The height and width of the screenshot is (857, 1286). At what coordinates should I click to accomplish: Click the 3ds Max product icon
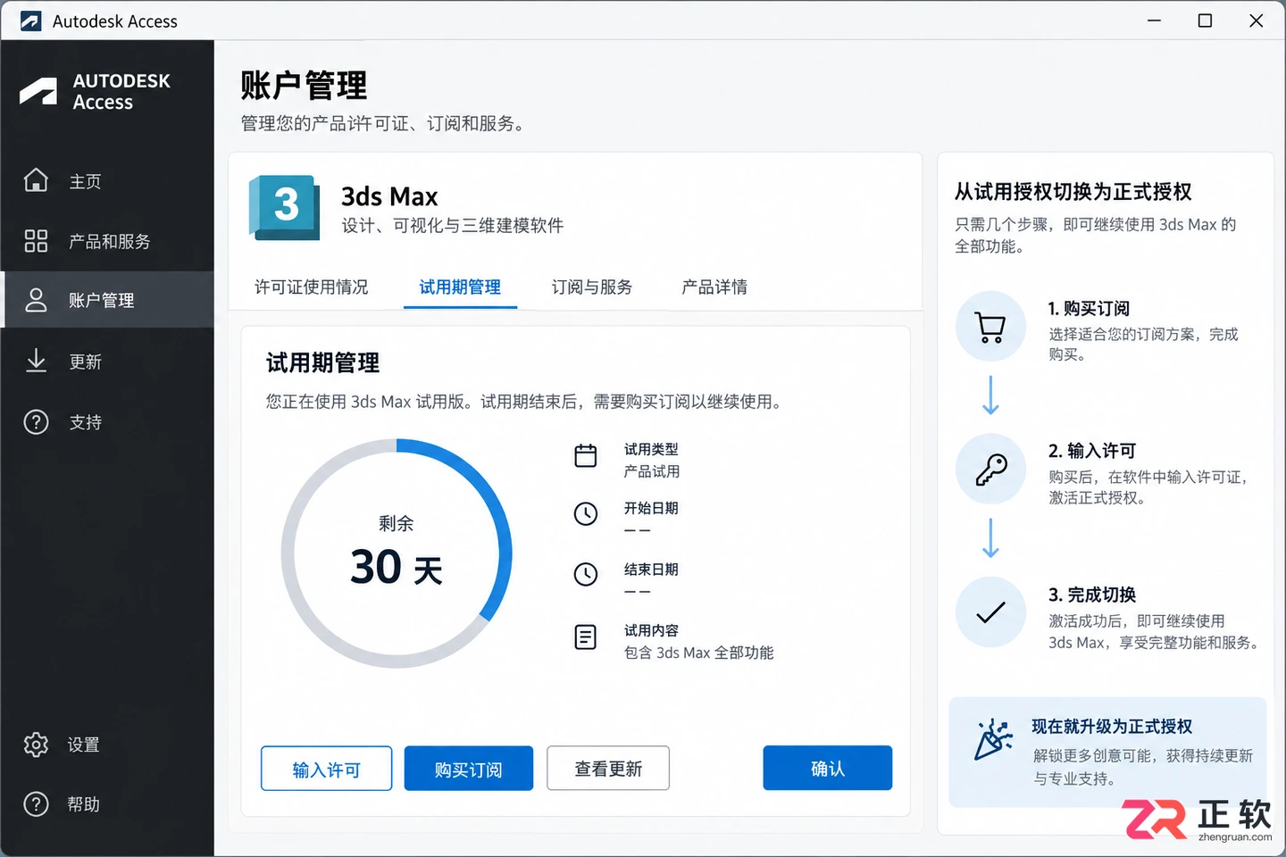285,207
